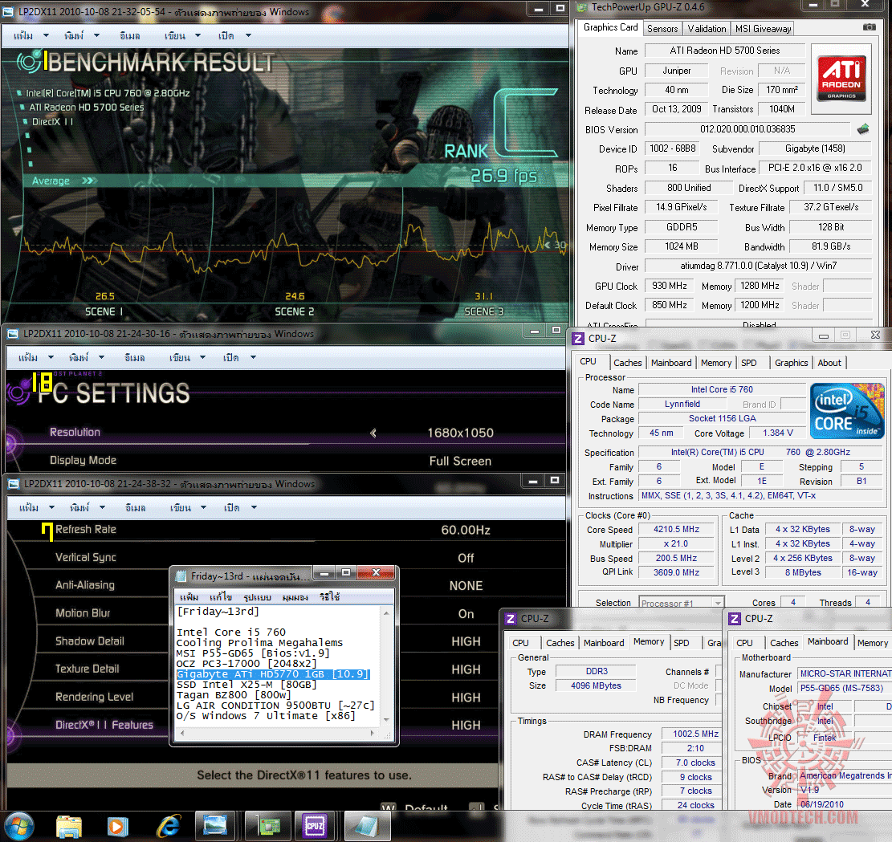Click the TechPowerUp GPU-Z title bar icon
892x842 pixels.
[x=581, y=7]
